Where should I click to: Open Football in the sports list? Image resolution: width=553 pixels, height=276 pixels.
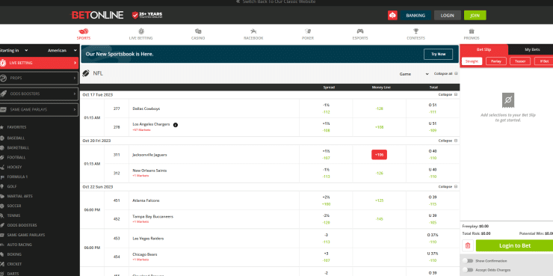point(16,157)
